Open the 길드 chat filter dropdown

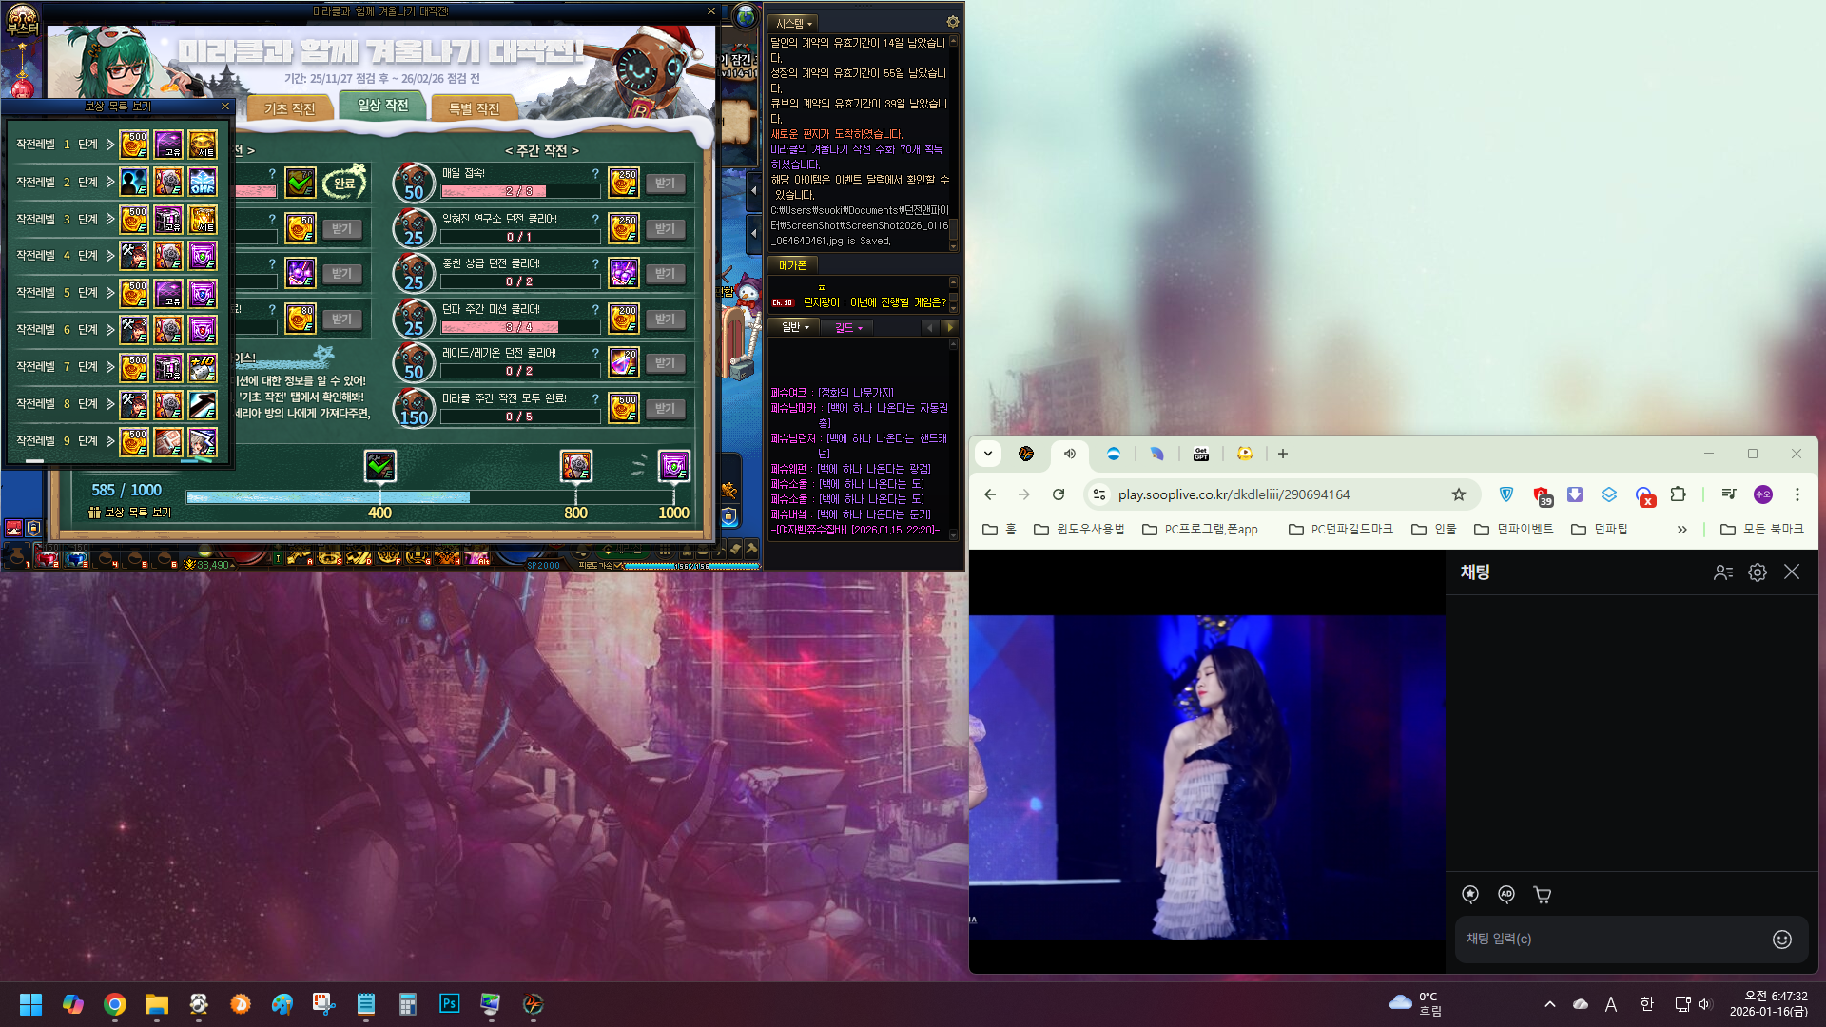[x=848, y=327]
